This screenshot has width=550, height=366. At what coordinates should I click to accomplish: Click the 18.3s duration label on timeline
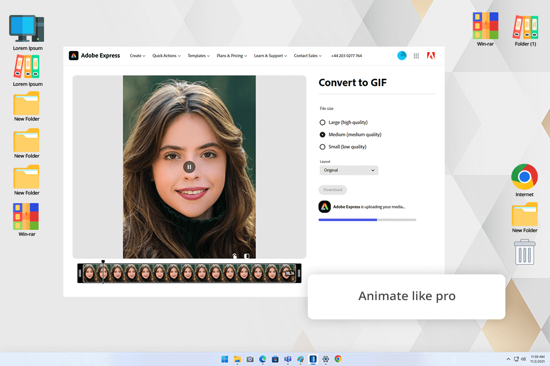[290, 273]
